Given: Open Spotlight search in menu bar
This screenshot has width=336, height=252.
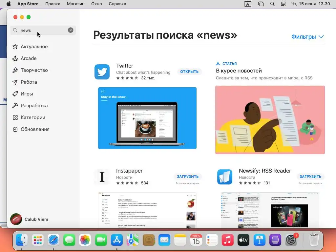Looking at the screenshot, I should [272, 4].
